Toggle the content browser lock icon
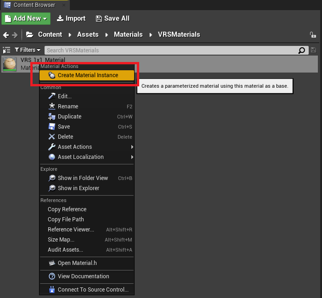Image resolution: width=322 pixels, height=298 pixels. pyautogui.click(x=313, y=35)
